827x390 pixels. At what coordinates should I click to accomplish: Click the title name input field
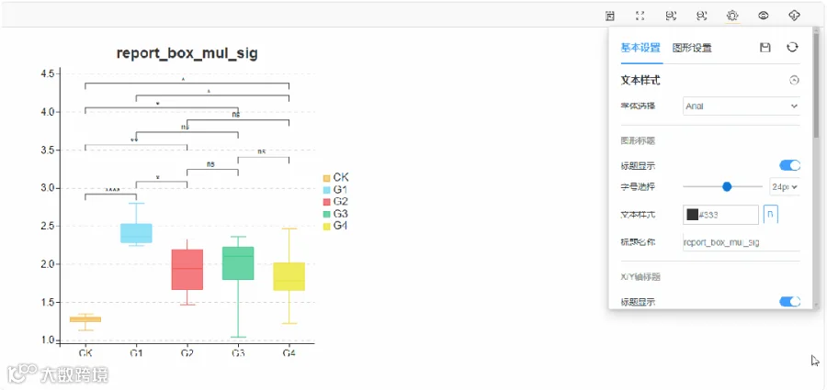(741, 242)
